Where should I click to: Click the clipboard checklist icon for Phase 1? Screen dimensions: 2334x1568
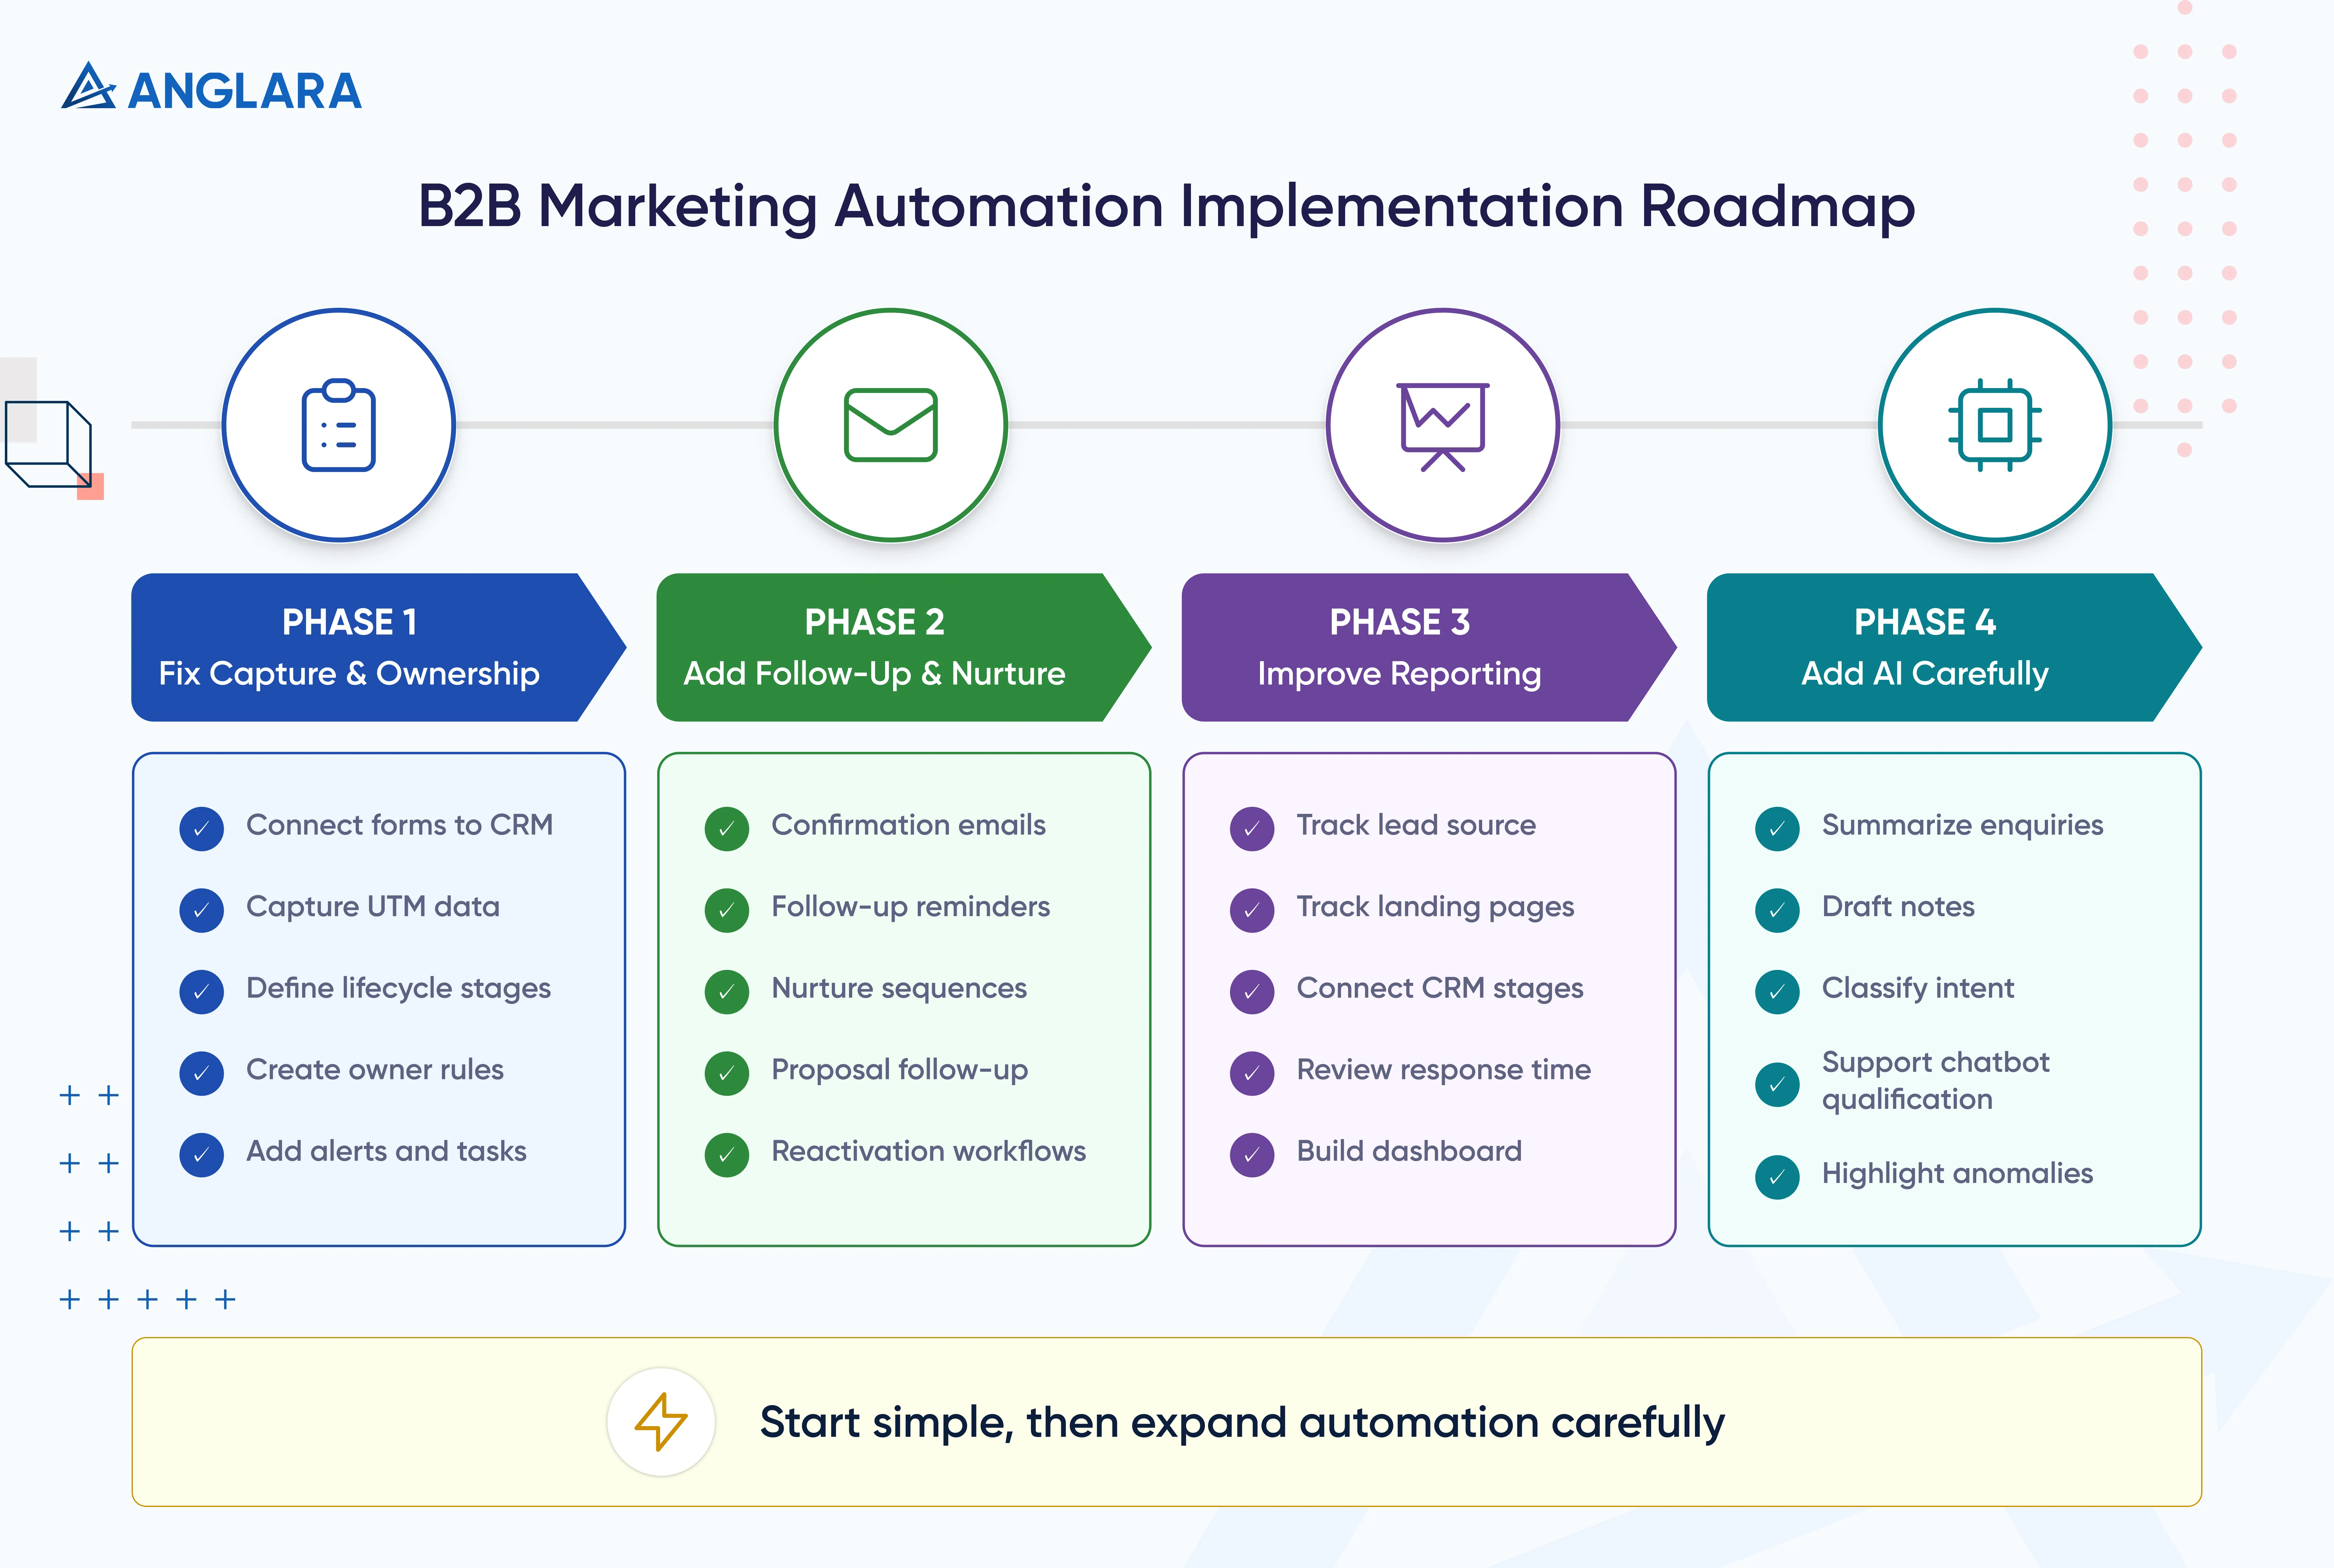[339, 425]
